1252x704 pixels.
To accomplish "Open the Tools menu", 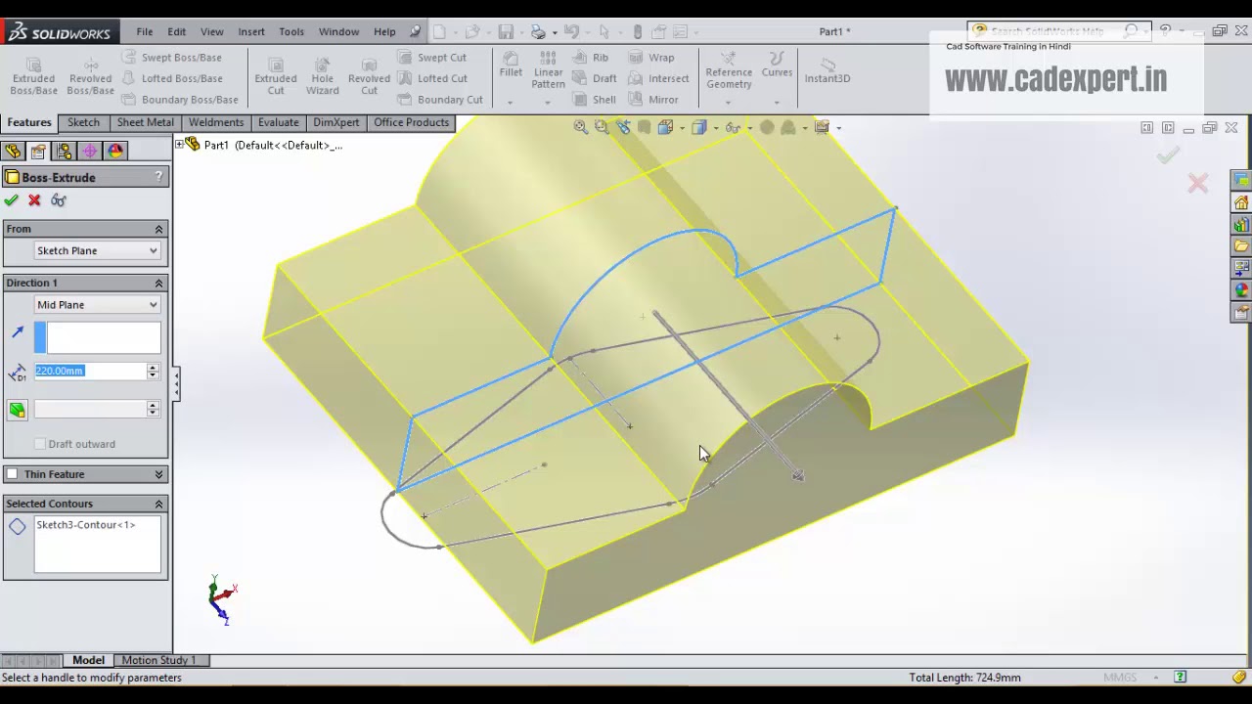I will pos(291,31).
